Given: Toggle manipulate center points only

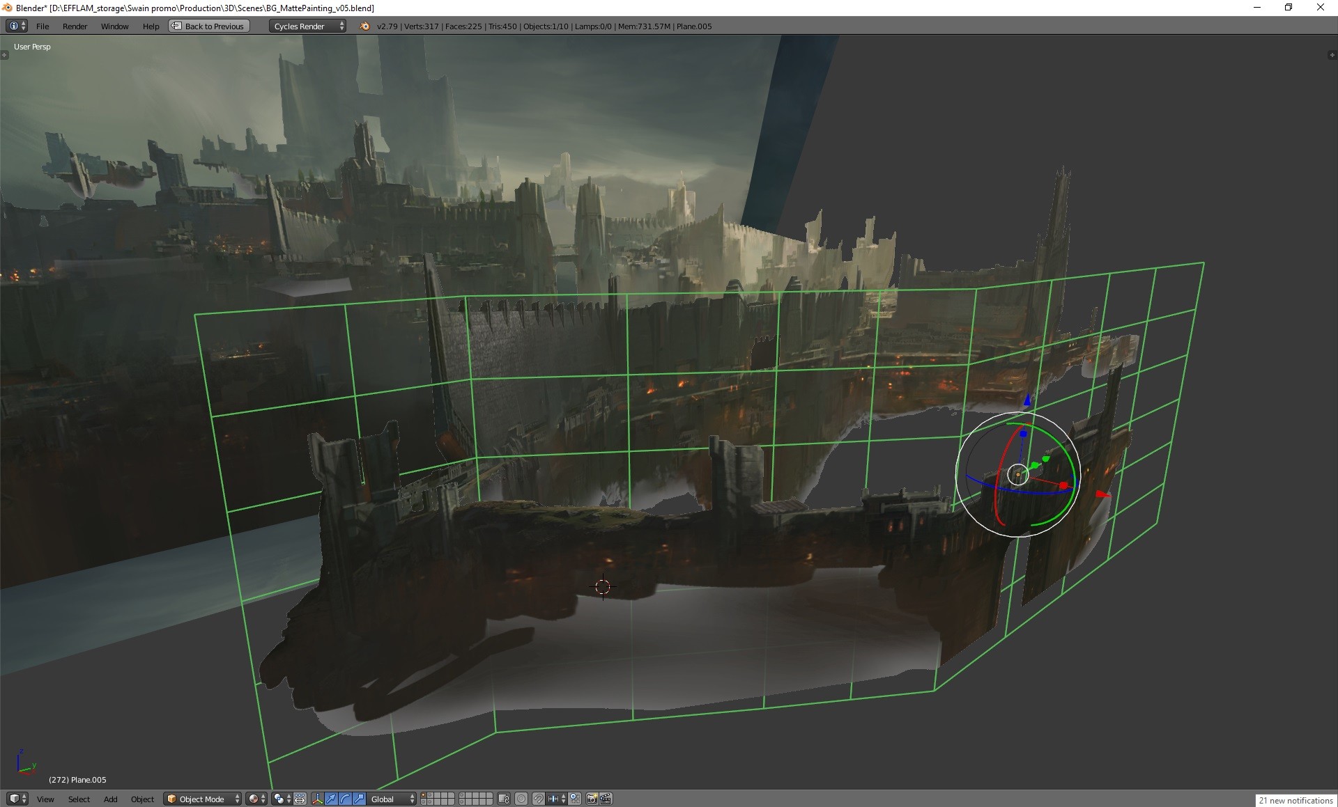Looking at the screenshot, I should click(x=300, y=799).
